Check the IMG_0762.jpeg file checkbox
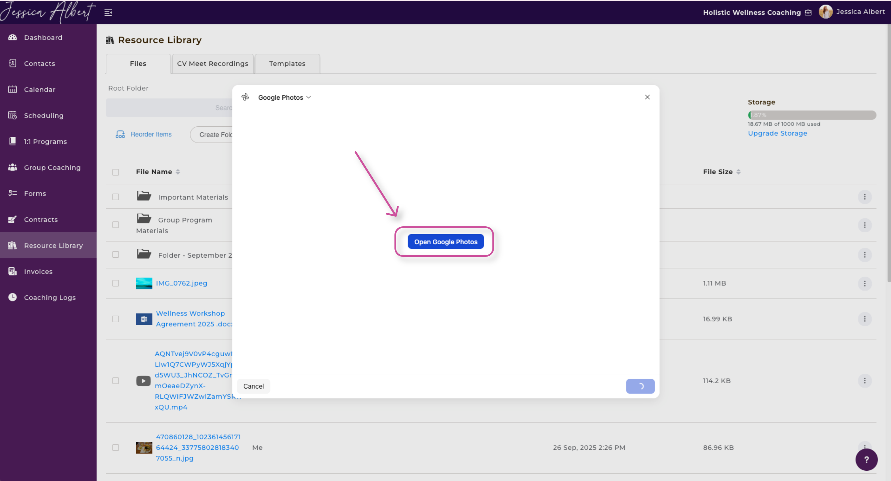Image resolution: width=891 pixels, height=481 pixels. pyautogui.click(x=116, y=283)
